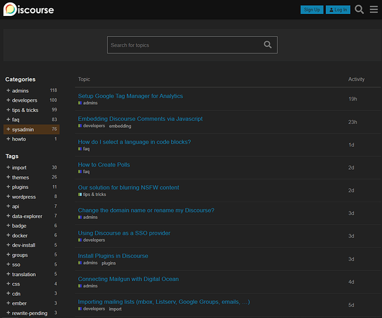Image resolution: width=382 pixels, height=318 pixels.
Task: Click the plus icon beside data-explorer tag
Action: (x=8, y=216)
